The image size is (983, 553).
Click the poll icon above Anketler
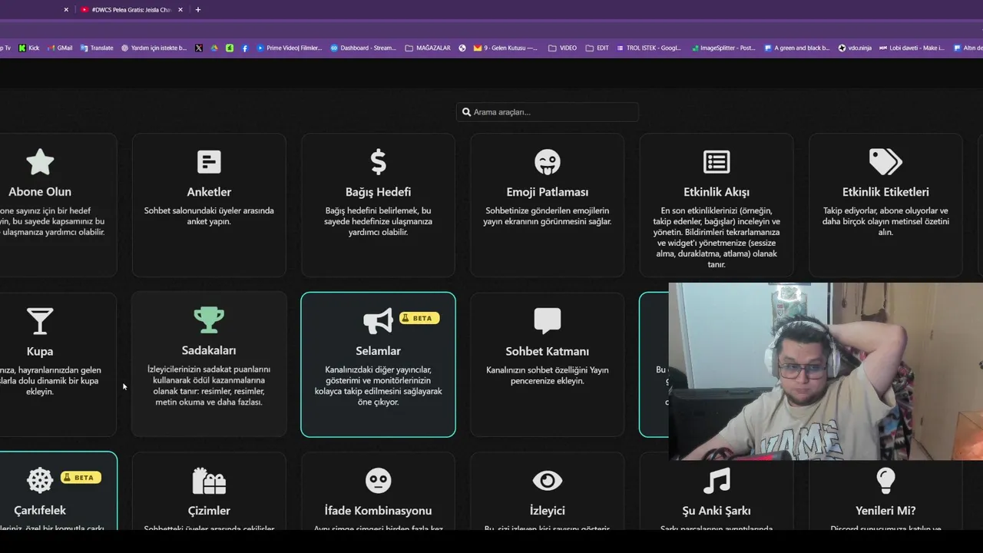click(x=209, y=162)
